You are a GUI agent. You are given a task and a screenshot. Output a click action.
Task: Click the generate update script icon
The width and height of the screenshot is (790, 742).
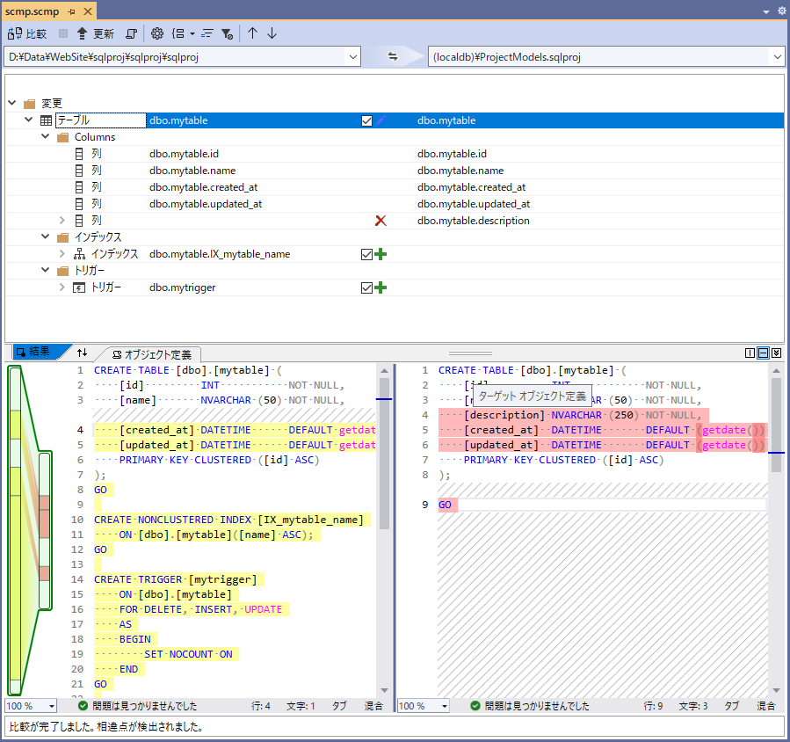point(130,33)
